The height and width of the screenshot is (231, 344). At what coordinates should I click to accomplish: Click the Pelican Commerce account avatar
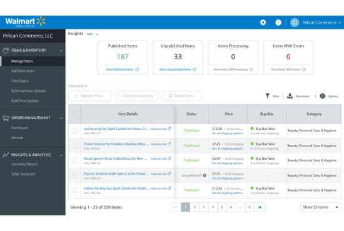[x=295, y=22]
